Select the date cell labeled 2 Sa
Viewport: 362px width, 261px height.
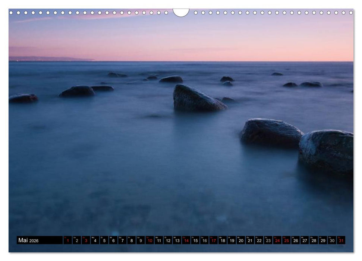point(78,240)
